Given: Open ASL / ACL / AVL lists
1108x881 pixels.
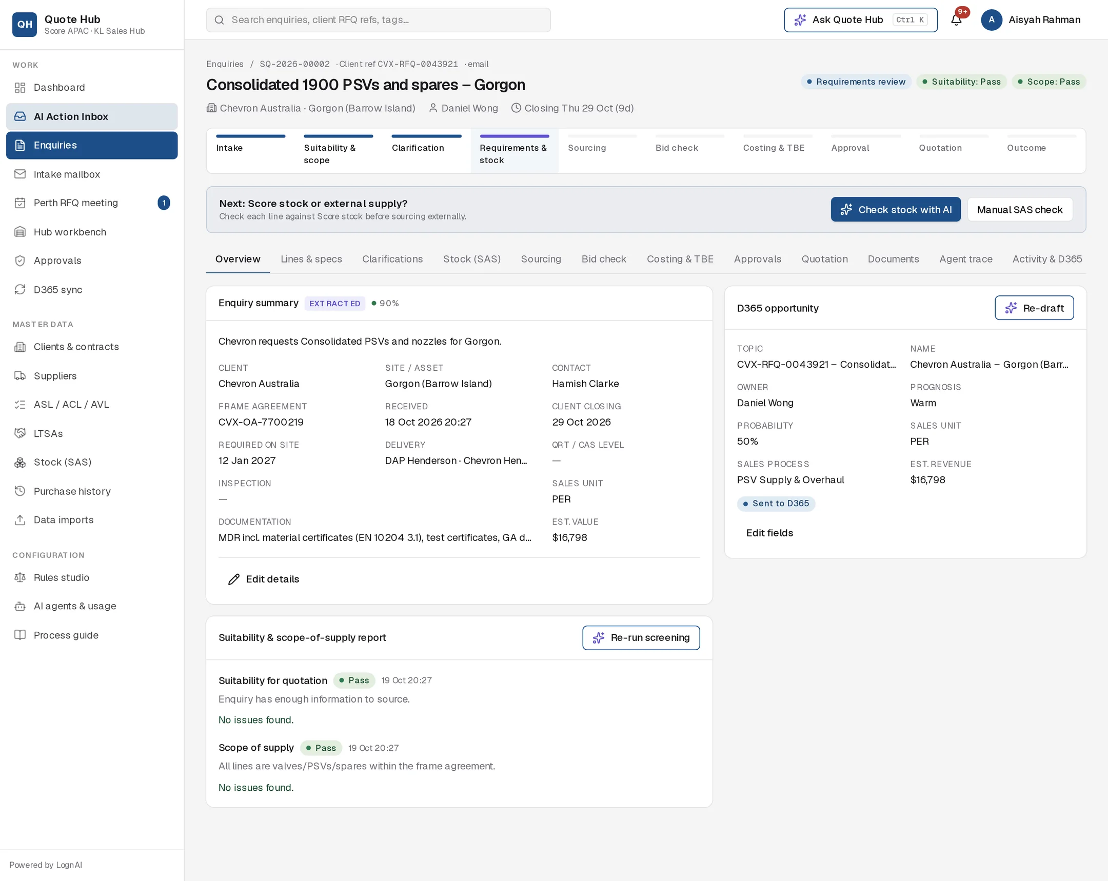Looking at the screenshot, I should pos(92,404).
